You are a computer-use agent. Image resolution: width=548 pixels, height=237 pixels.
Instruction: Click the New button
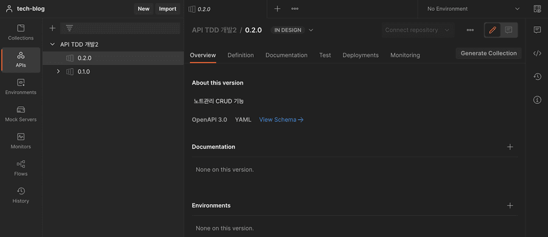coord(143,9)
